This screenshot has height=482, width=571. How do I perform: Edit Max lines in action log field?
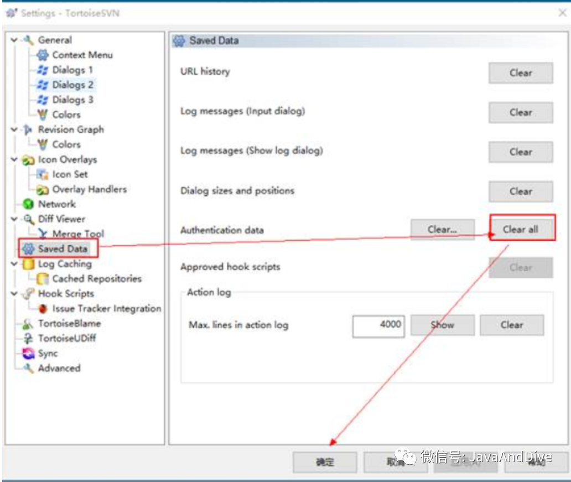tap(378, 326)
